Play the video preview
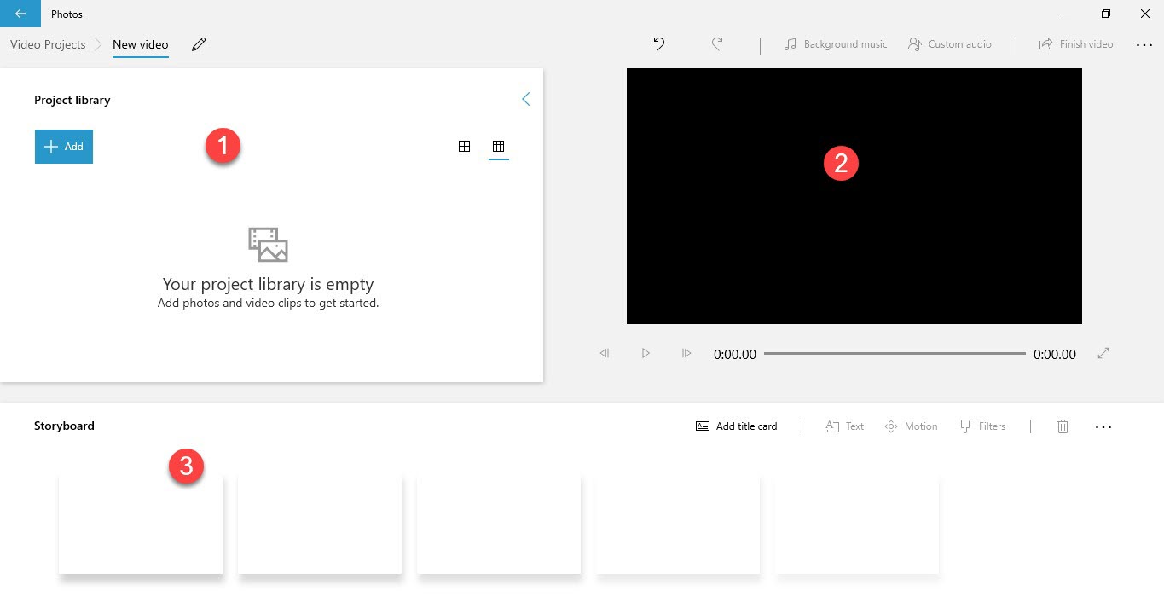1164x614 pixels. click(646, 353)
